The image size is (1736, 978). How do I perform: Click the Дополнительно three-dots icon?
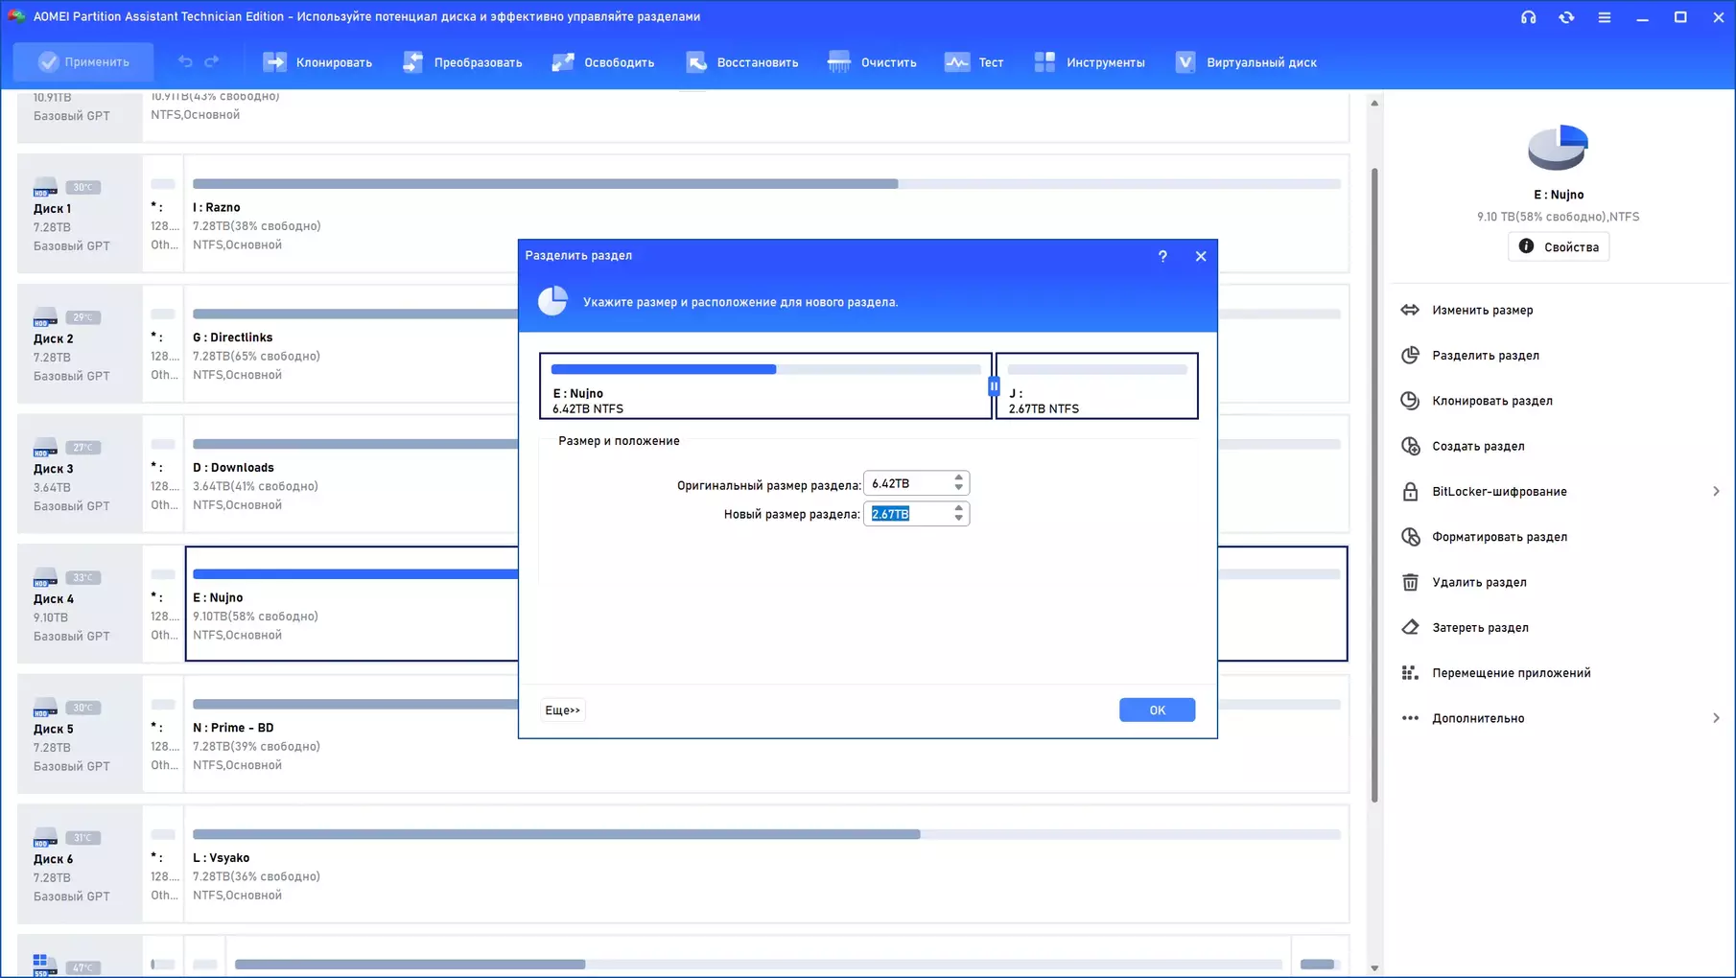tap(1410, 718)
